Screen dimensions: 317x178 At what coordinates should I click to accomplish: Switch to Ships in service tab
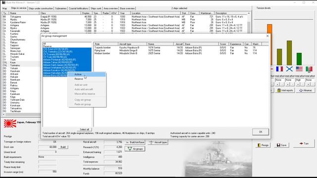tap(18, 8)
